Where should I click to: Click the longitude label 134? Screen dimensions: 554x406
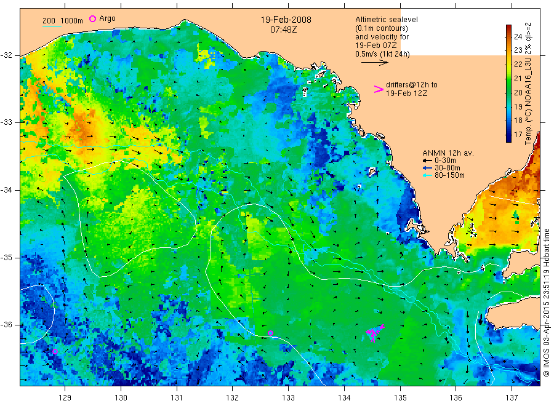coord(344,398)
